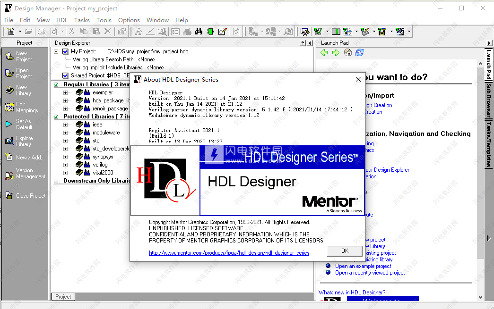Click the Paste toolbar icon
Screen dimensions: 494x309
tap(96, 32)
